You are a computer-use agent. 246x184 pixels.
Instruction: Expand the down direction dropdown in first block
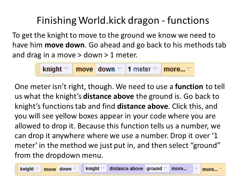point(110,69)
